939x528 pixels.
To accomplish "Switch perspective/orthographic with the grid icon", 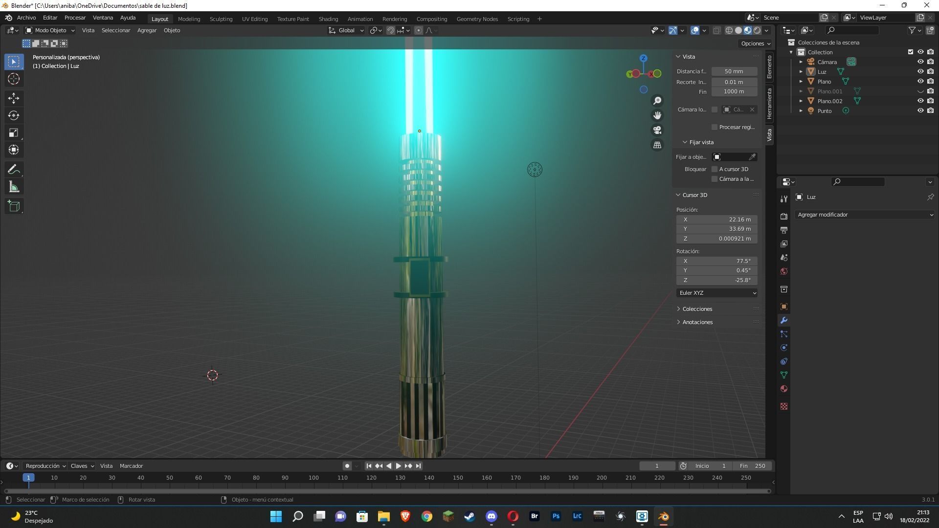I will tap(657, 145).
